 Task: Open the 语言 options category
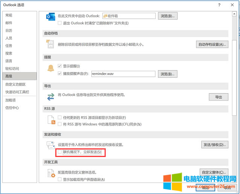20,61
